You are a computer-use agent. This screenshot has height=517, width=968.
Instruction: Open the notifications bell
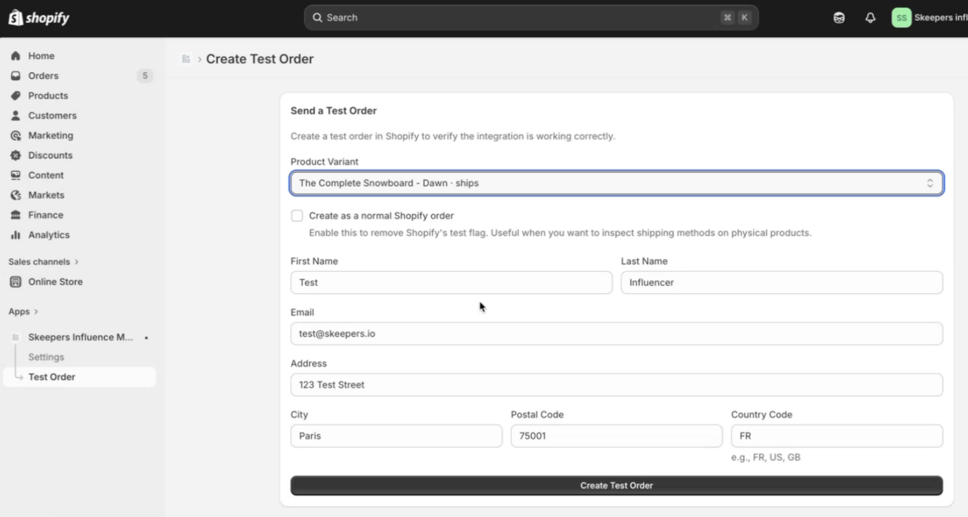pos(870,18)
